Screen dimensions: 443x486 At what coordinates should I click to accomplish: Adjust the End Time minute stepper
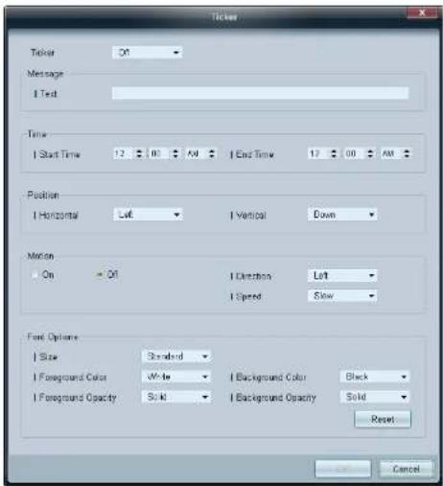click(x=370, y=153)
